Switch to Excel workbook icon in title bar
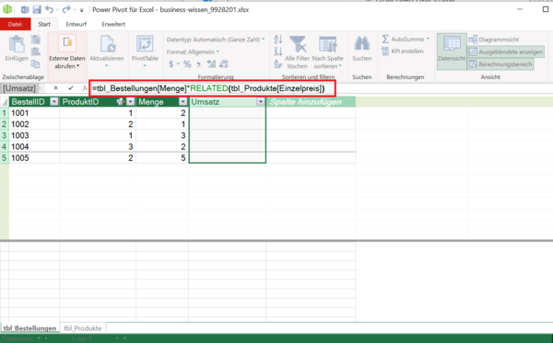Screen dimensions: 553x343 (25, 10)
